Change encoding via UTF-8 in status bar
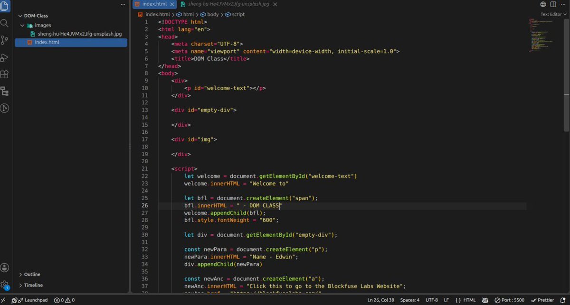 [x=432, y=300]
